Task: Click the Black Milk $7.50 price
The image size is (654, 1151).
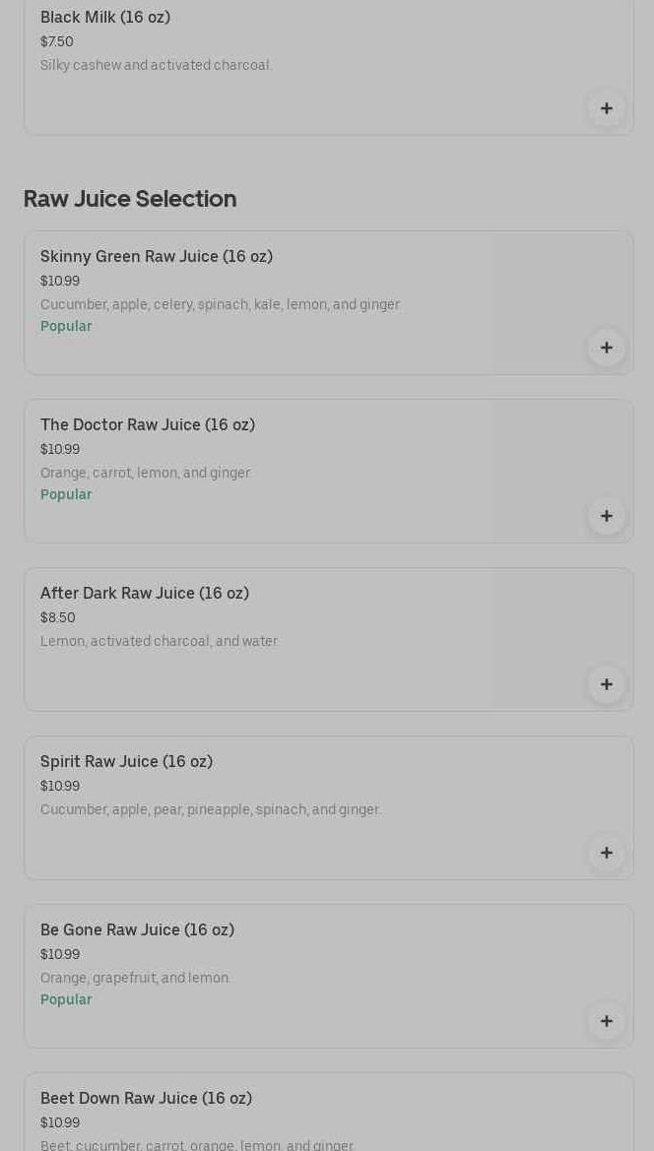Action: (57, 42)
